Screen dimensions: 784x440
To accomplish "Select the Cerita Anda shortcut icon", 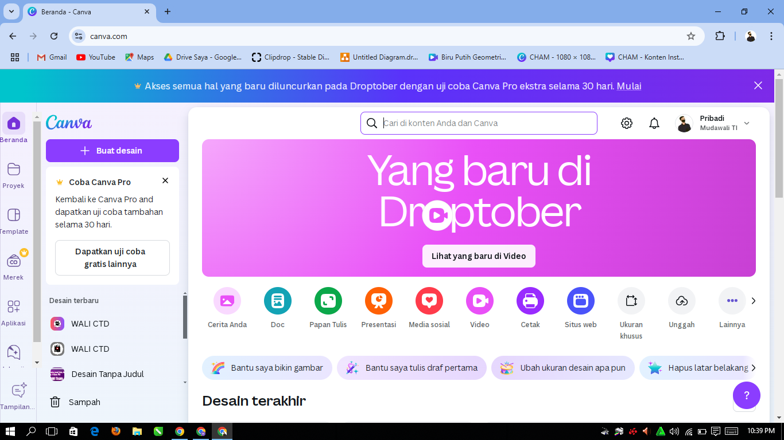I will [x=227, y=301].
